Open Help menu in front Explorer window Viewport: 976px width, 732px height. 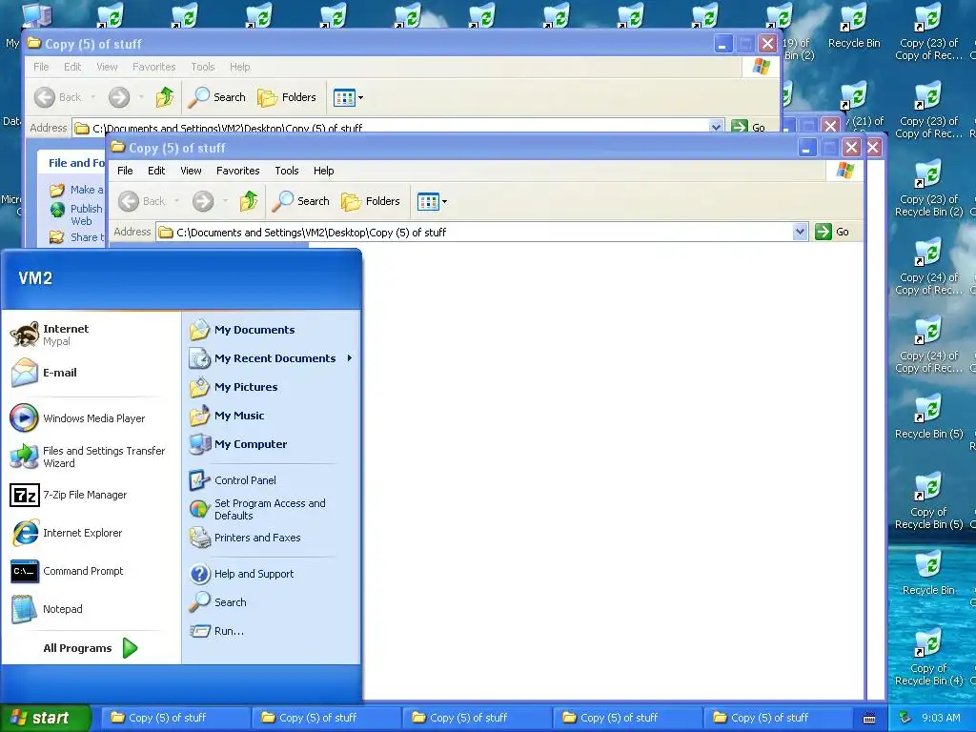[324, 171]
